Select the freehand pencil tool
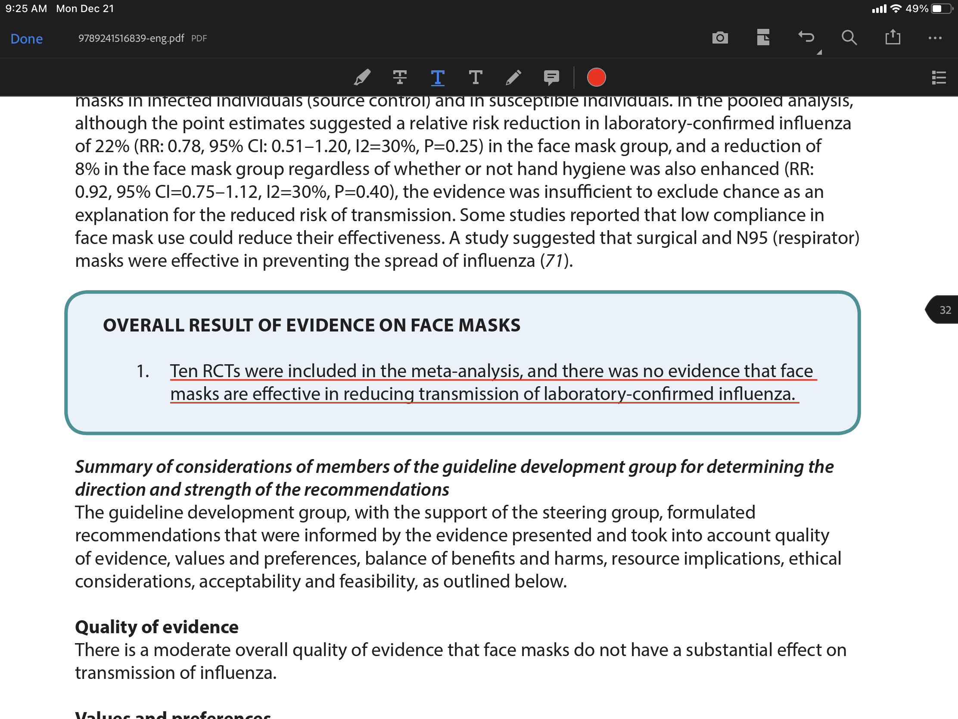958x719 pixels. pos(513,78)
